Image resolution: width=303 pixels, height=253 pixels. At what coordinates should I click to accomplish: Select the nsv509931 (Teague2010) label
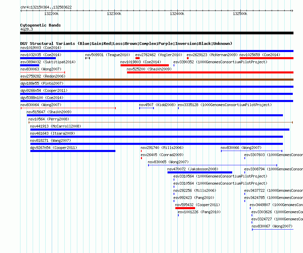(x=108, y=55)
